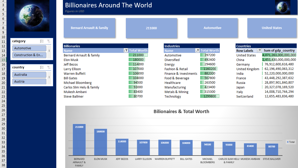Click the Bilionaires & Total Worth chart title

pos(181,112)
